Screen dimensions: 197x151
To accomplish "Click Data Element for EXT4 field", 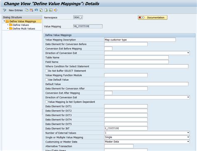I will (126, 120).
